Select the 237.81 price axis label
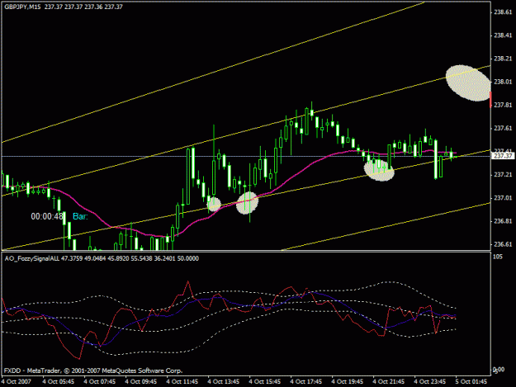 click(503, 105)
